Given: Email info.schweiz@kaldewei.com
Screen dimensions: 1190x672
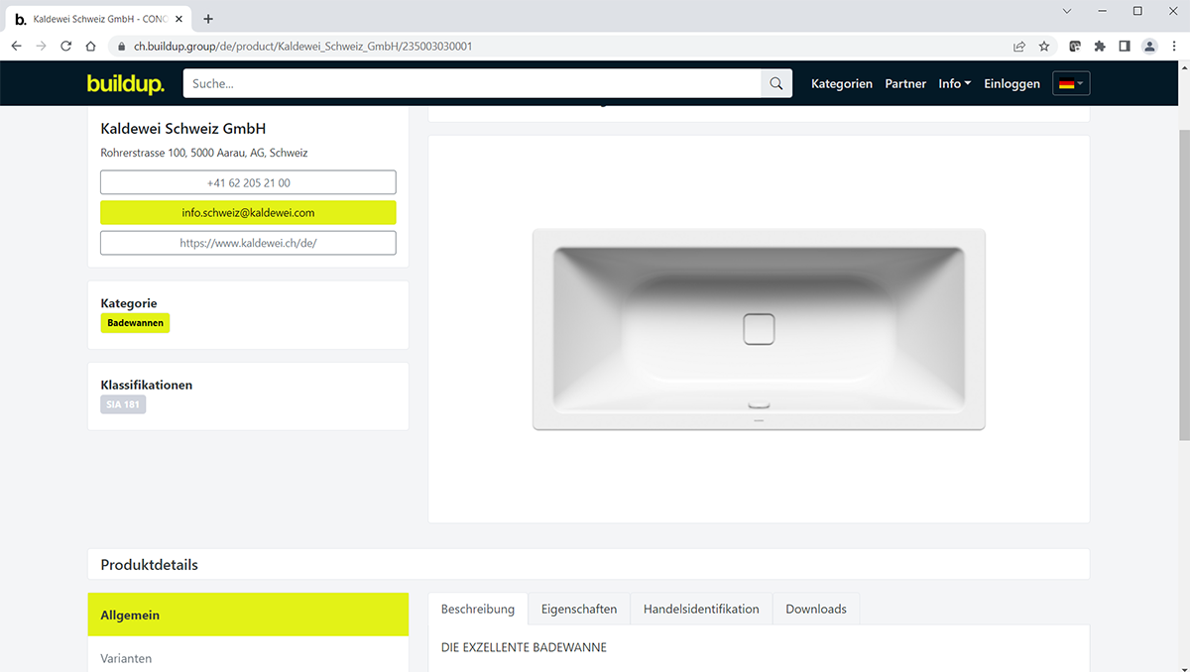Looking at the screenshot, I should click(x=248, y=213).
